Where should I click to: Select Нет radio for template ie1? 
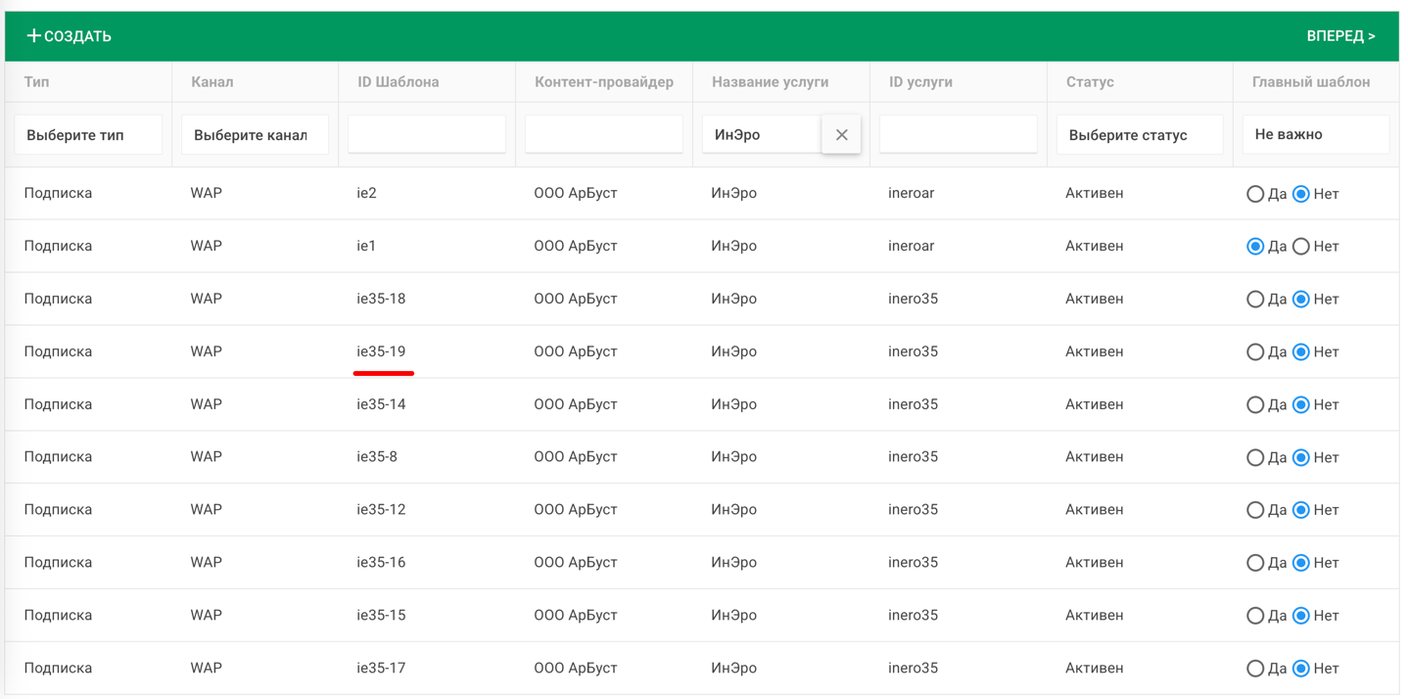(1300, 247)
